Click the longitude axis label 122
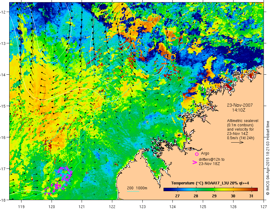The height and width of the screenshot is (209, 270). (112, 207)
